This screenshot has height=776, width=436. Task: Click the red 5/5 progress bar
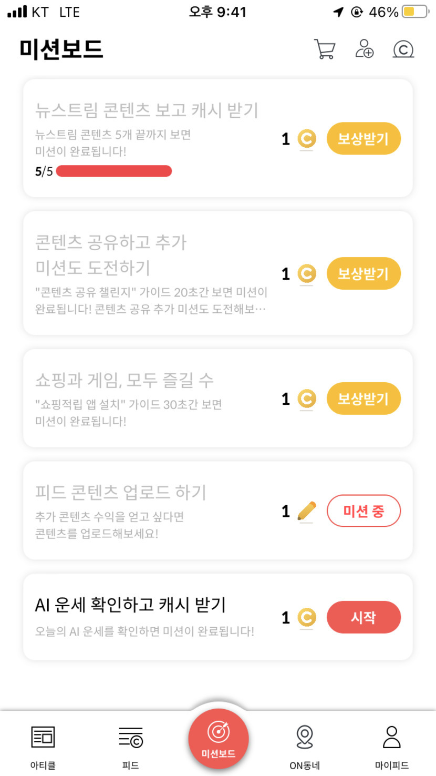(x=114, y=171)
